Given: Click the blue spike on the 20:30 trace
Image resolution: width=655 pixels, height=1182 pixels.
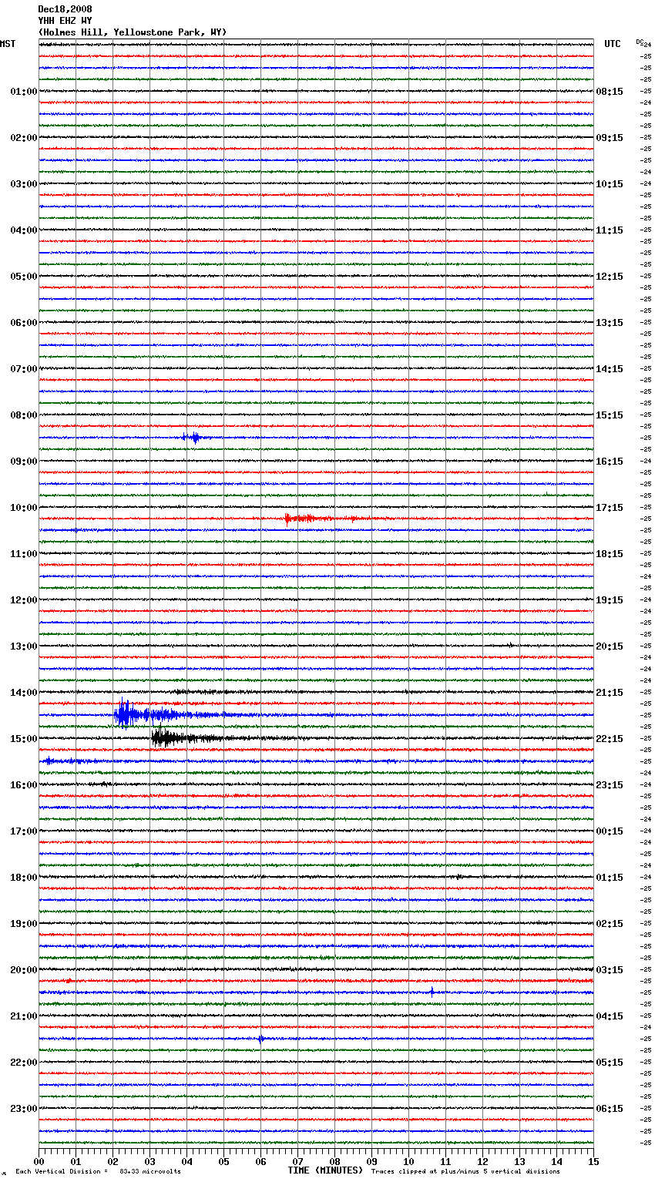Looking at the screenshot, I should click(x=432, y=992).
